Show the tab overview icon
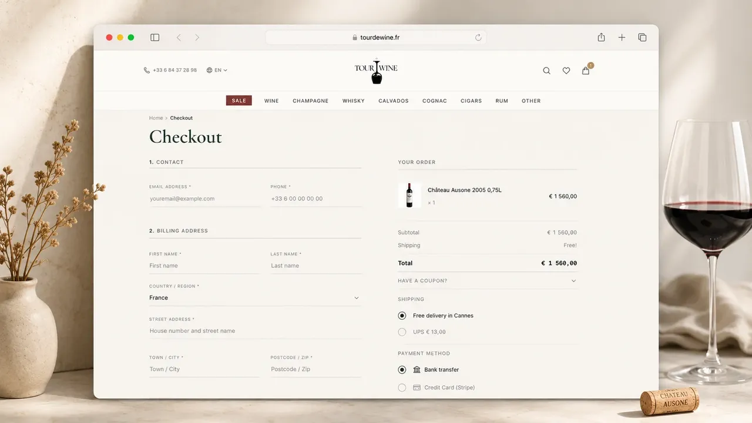The width and height of the screenshot is (752, 423). click(642, 38)
